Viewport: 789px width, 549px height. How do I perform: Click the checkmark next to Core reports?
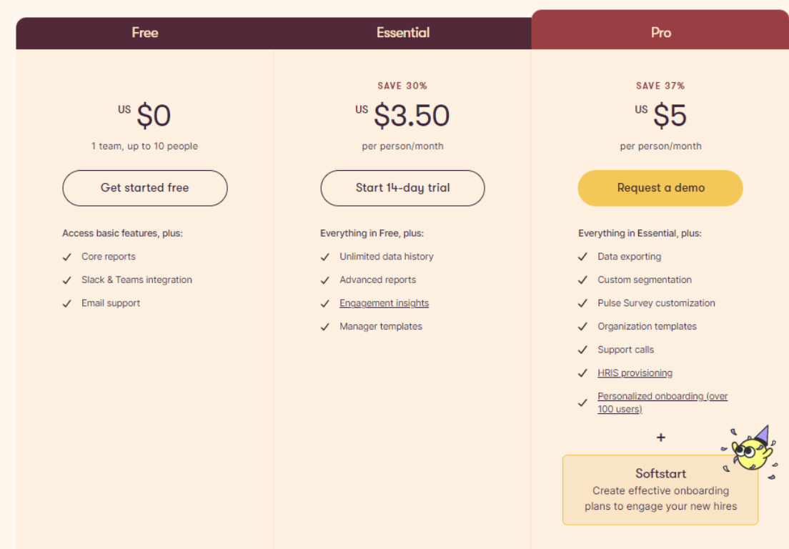(67, 257)
